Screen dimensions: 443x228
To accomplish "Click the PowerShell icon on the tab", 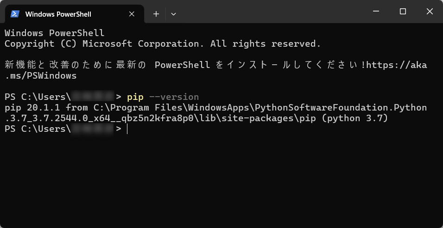I will point(15,14).
